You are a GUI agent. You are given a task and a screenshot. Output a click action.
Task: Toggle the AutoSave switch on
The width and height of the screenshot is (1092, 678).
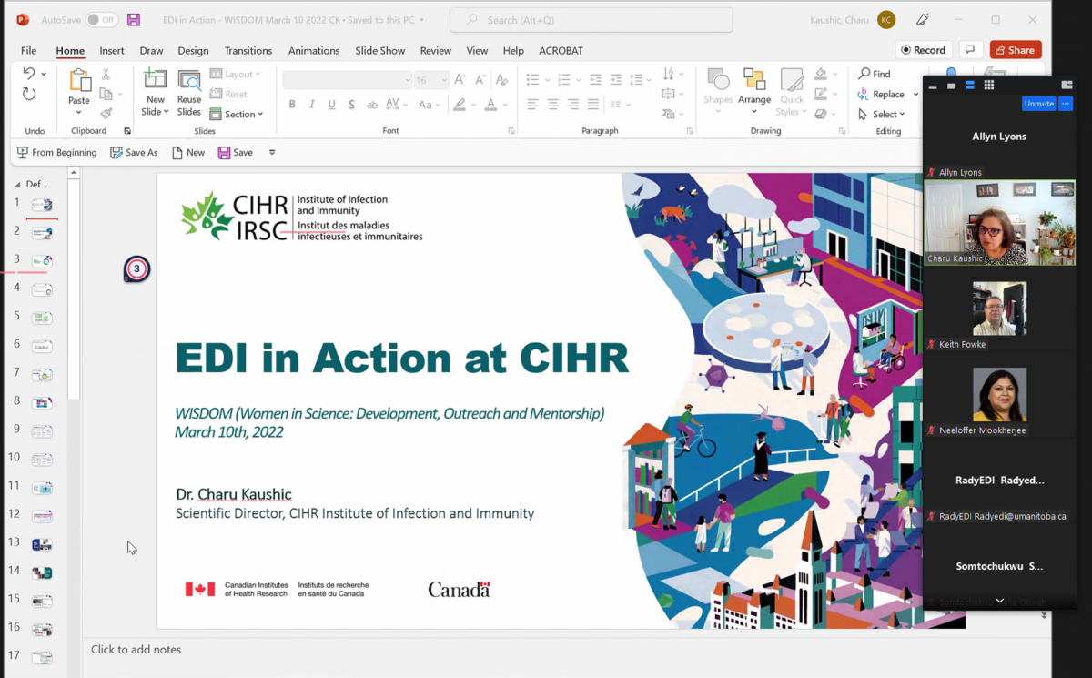(x=103, y=20)
